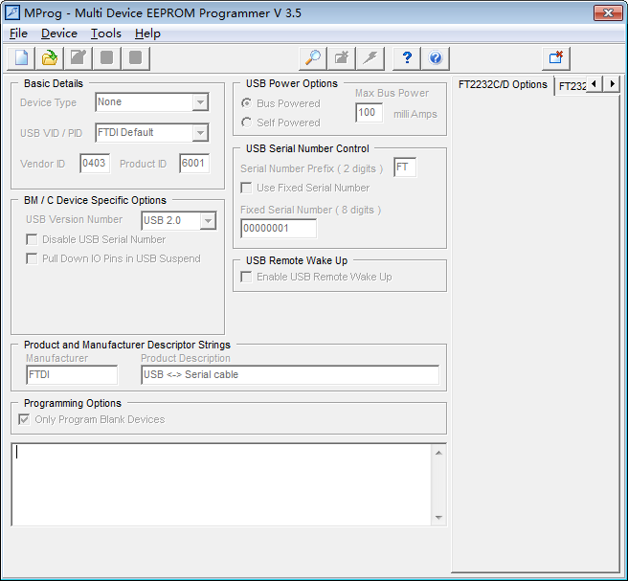This screenshot has height=581, width=628.
Task: Select the Bus Powered radio button
Action: (x=247, y=103)
